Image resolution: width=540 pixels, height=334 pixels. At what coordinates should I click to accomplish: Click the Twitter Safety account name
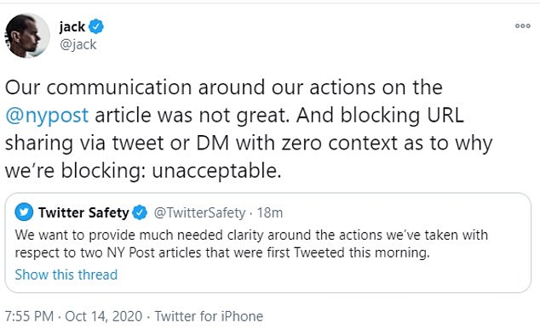pos(83,212)
